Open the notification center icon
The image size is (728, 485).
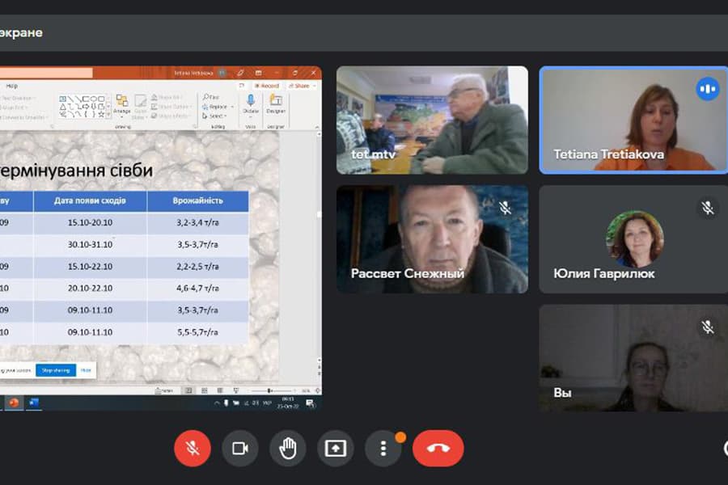coord(310,403)
